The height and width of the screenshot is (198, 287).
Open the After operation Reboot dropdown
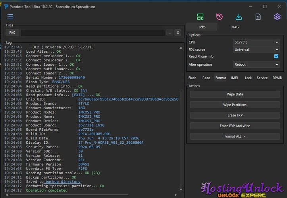click(x=256, y=65)
